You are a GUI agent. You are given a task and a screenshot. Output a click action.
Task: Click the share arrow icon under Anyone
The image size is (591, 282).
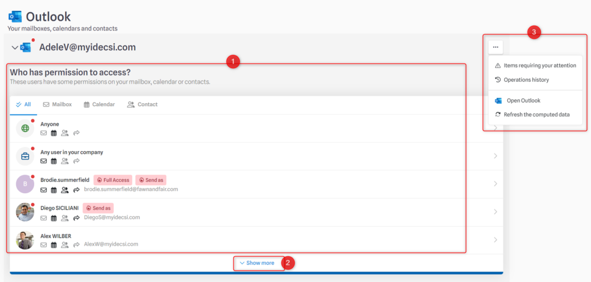click(x=76, y=133)
